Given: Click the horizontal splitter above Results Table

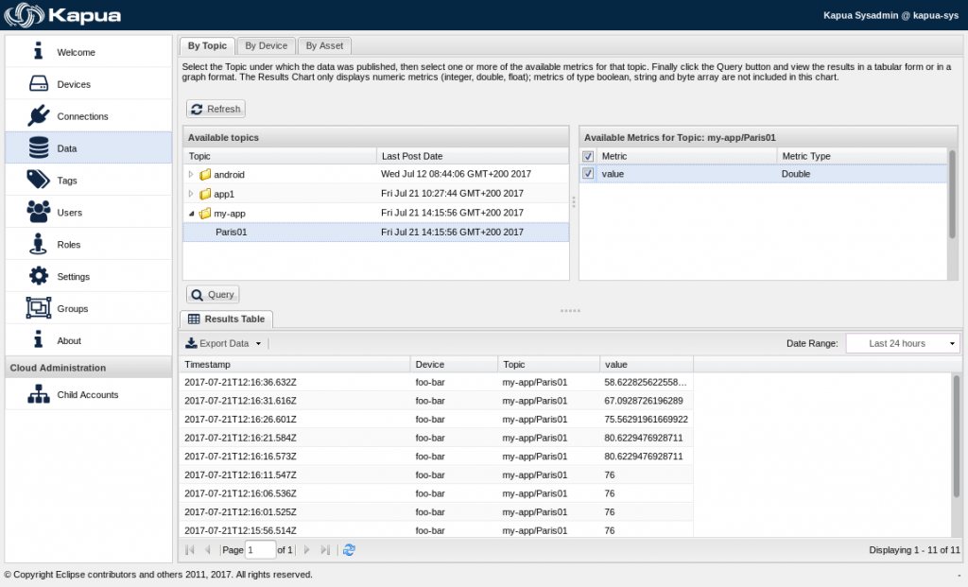Looking at the screenshot, I should 570,310.
